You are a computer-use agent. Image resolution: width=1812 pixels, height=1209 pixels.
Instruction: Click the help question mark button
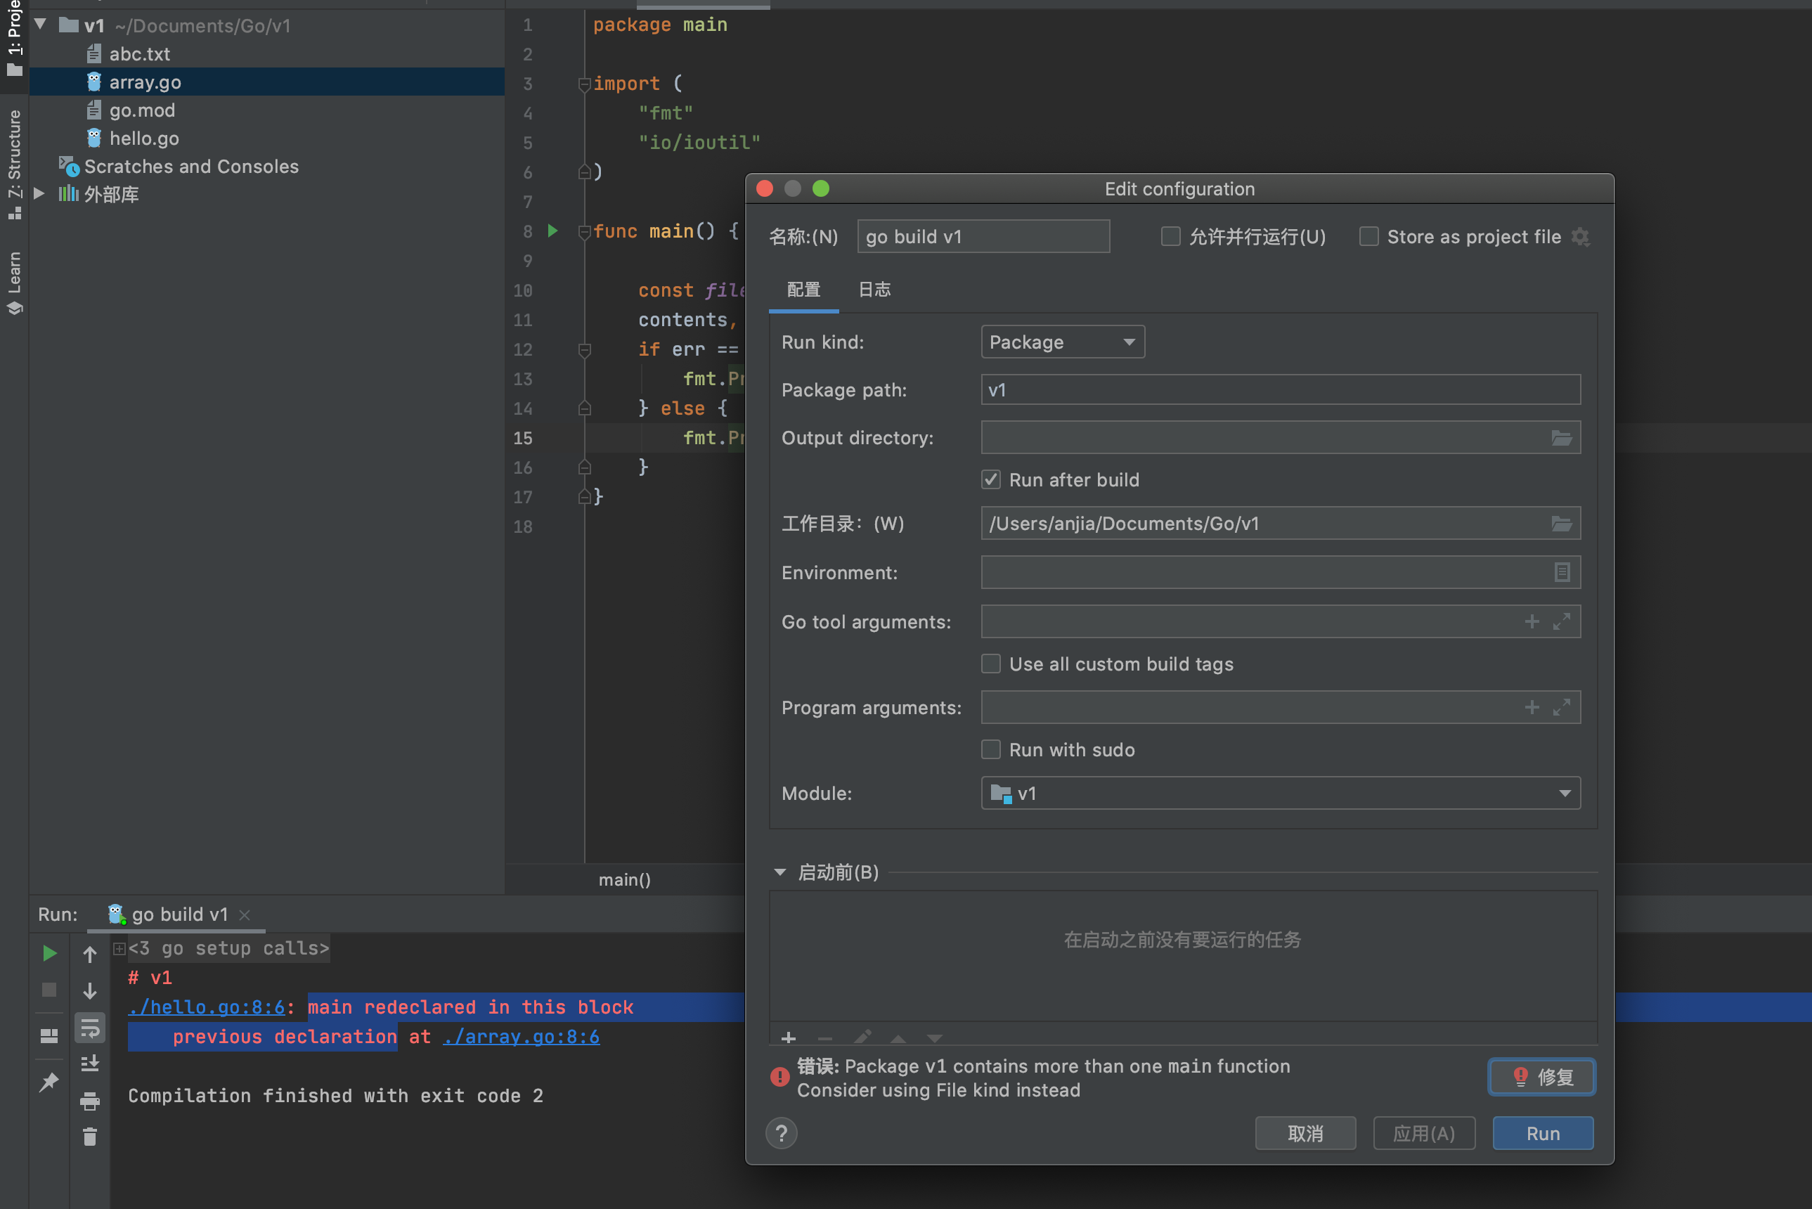[x=781, y=1133]
